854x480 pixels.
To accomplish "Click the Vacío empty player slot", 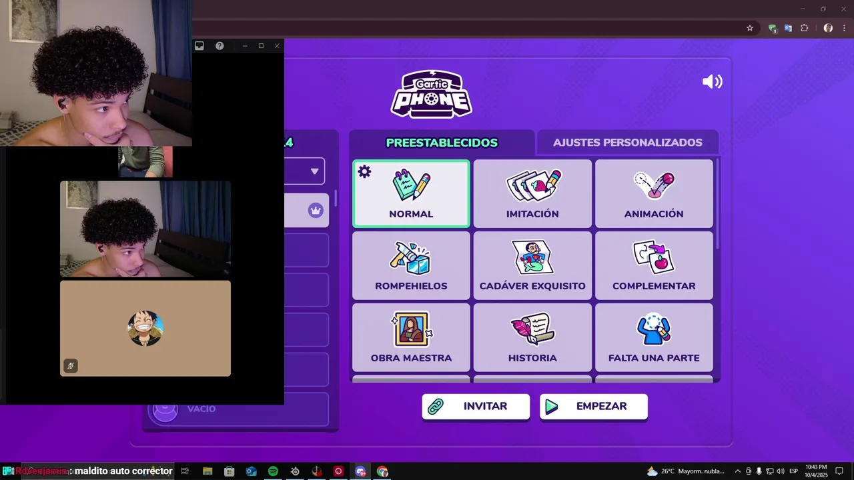I will pyautogui.click(x=238, y=409).
